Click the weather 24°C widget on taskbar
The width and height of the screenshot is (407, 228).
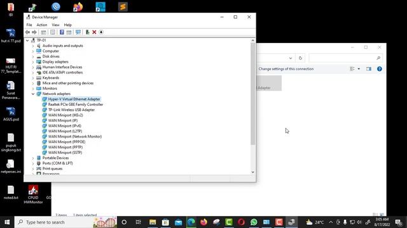coord(315,222)
